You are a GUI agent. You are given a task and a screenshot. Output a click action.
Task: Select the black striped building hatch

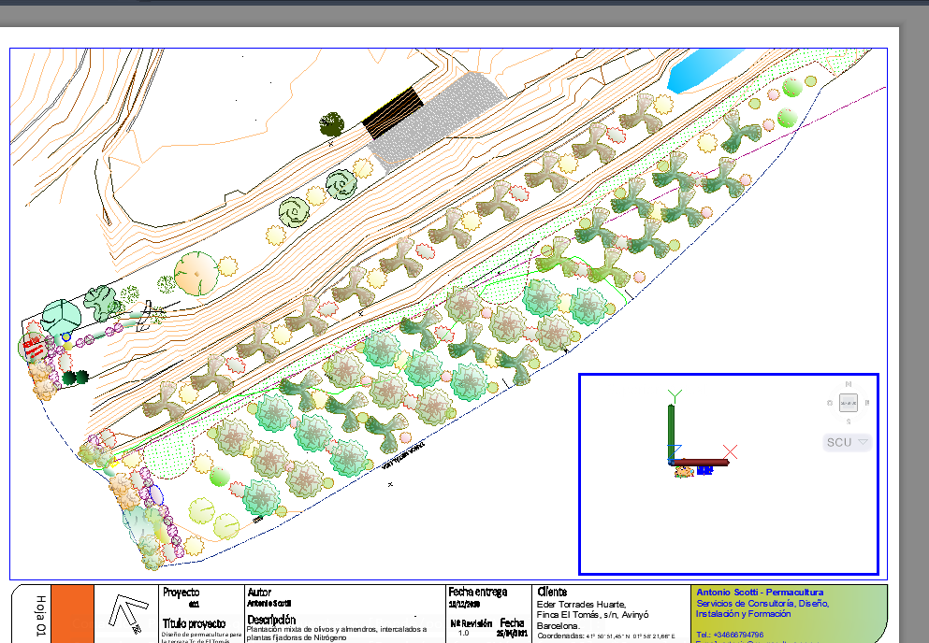392,111
